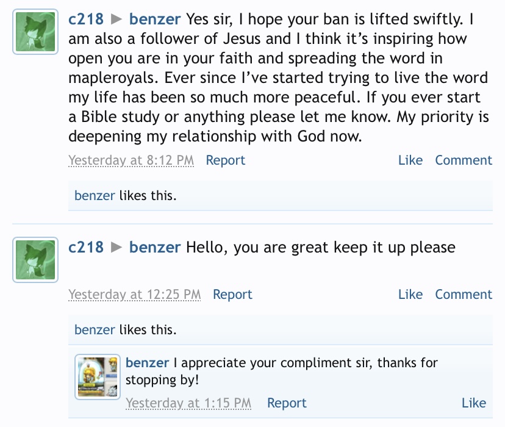Screen dimensions: 505x427
Task: Comment on the post about Bible study
Action: (464, 160)
